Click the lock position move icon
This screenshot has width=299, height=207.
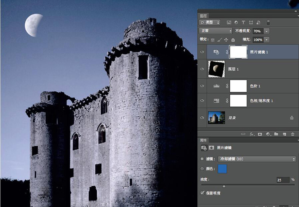coord(226,40)
